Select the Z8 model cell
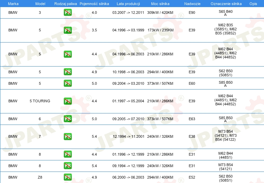Screen dimensions: 264x183 pos(40,177)
